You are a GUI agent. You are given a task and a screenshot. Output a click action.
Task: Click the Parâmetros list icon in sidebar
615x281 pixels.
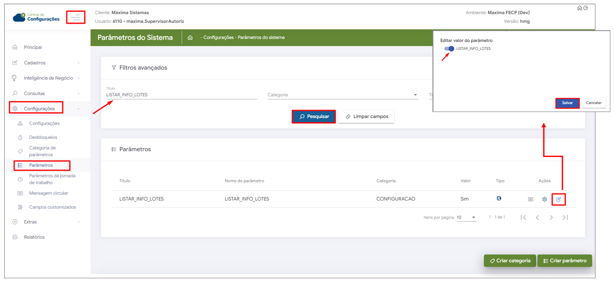[x=20, y=165]
